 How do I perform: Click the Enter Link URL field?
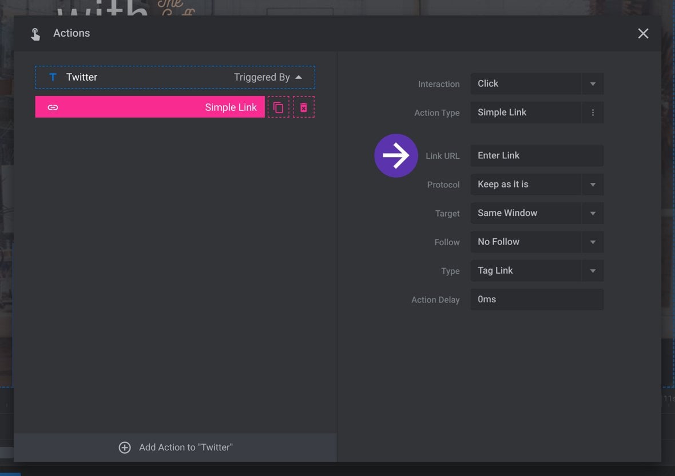(537, 155)
